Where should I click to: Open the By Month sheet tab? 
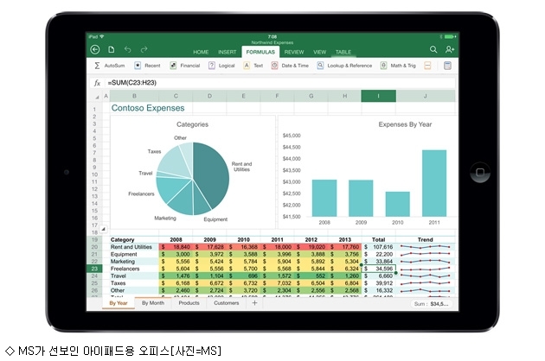tap(153, 303)
